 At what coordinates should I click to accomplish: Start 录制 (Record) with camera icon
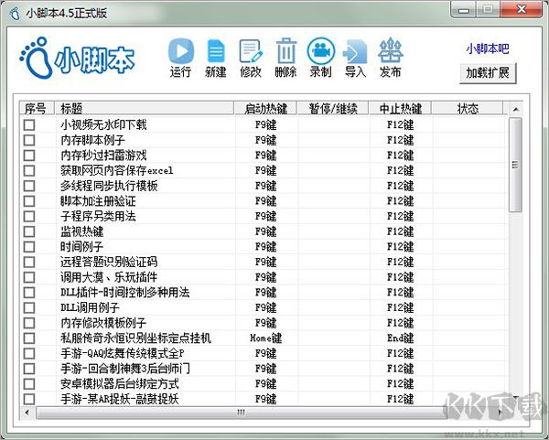coord(320,51)
